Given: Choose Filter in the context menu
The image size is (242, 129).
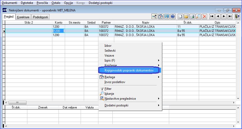Looking at the screenshot, I should pos(130,89).
